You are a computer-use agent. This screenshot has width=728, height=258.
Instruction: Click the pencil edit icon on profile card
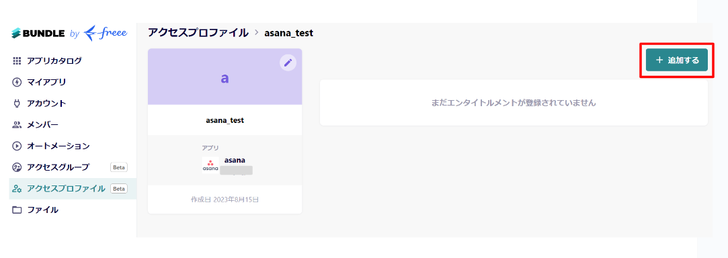click(288, 62)
